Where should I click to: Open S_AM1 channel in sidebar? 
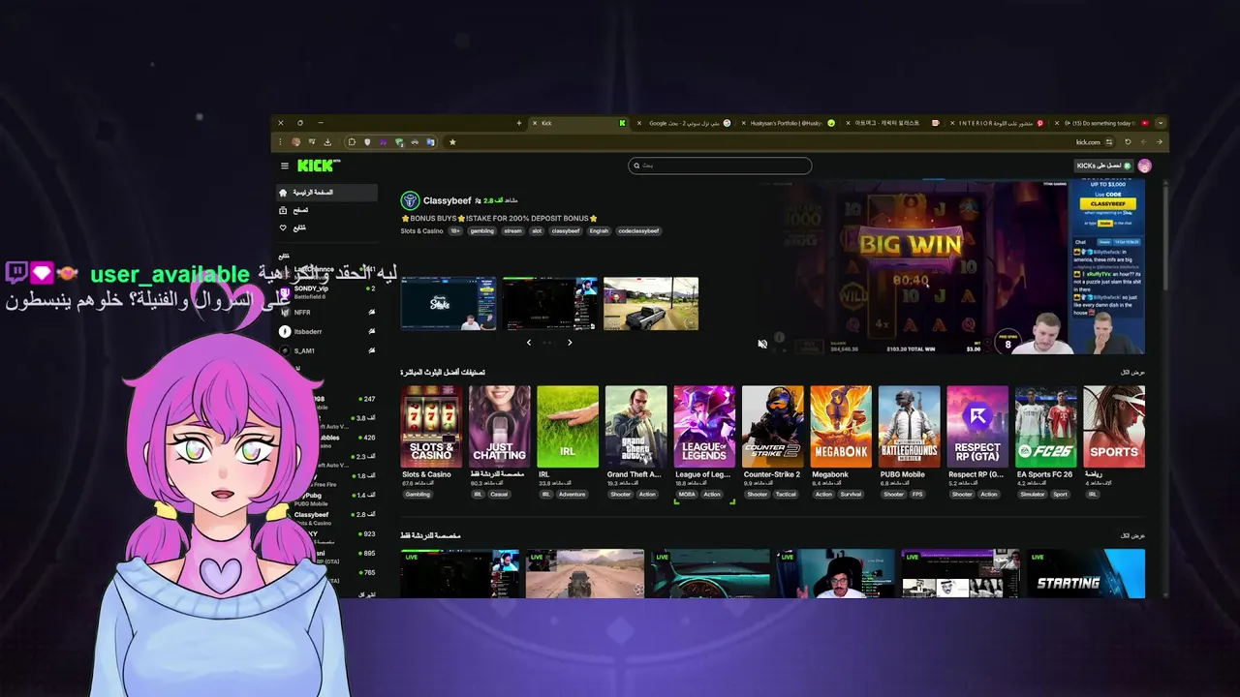pos(326,350)
